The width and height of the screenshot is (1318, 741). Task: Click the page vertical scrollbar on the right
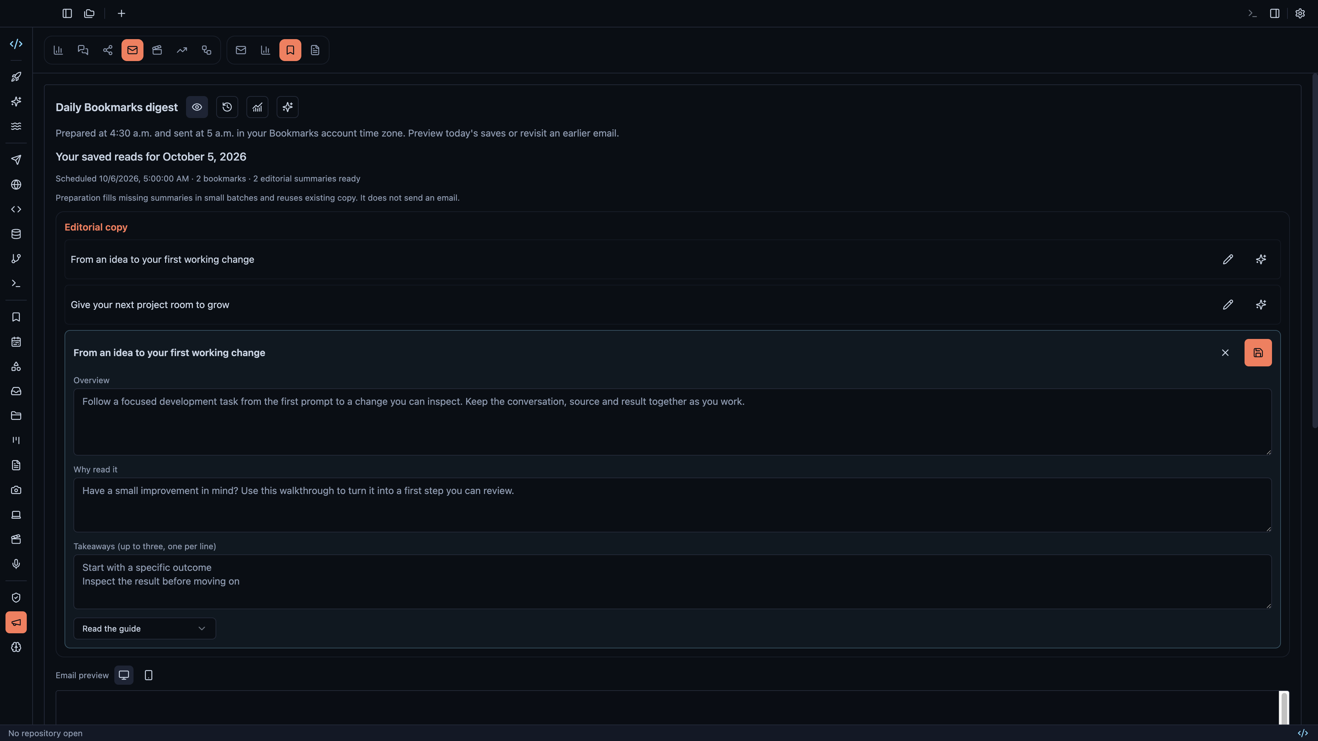pyautogui.click(x=1315, y=250)
